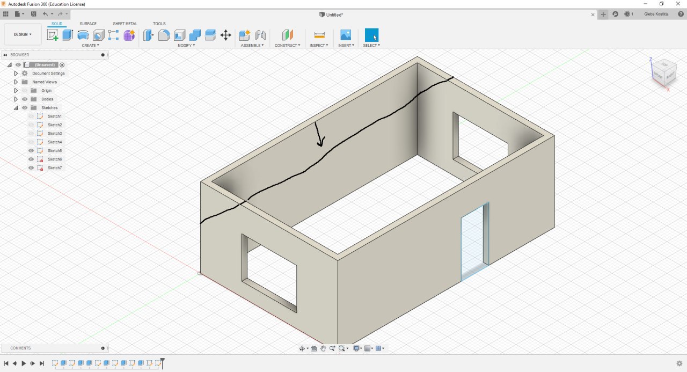Open the SELECT dropdown menu
This screenshot has width=687, height=372.
click(371, 46)
